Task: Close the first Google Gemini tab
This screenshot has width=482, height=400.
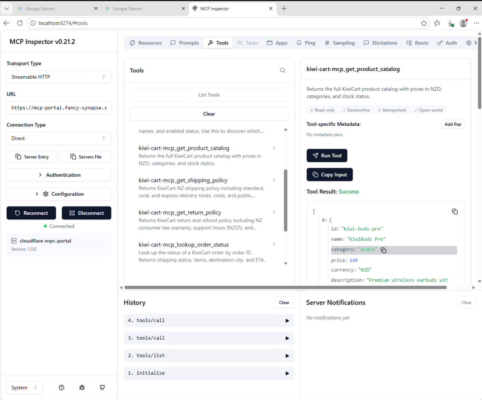Action: pyautogui.click(x=96, y=8)
